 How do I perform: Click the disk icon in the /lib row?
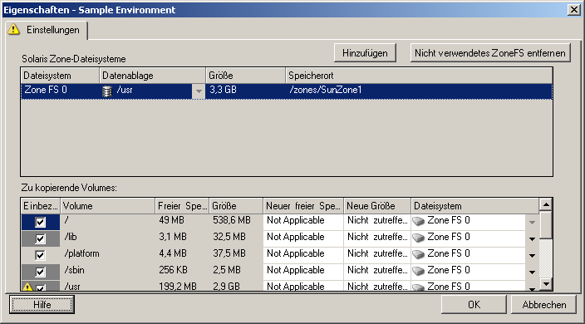419,238
